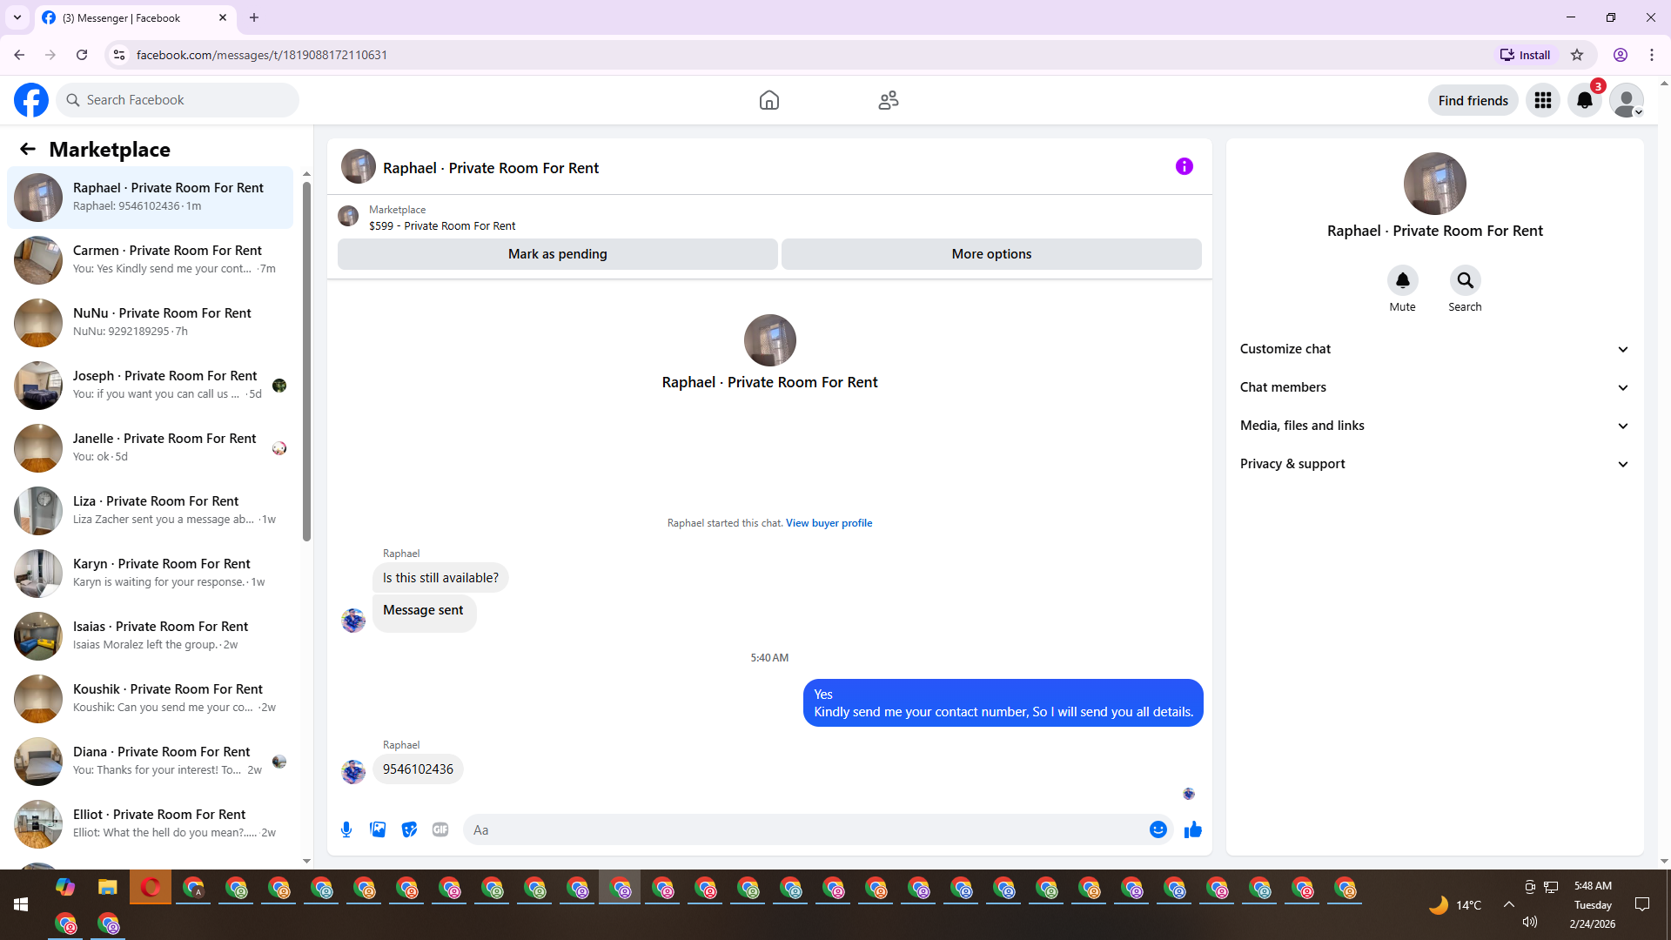Open the emoji picker in message box
Viewport: 1671px width, 940px height.
tap(1158, 829)
